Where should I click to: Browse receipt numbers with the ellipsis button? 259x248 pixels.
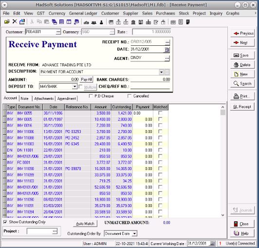(x=167, y=42)
